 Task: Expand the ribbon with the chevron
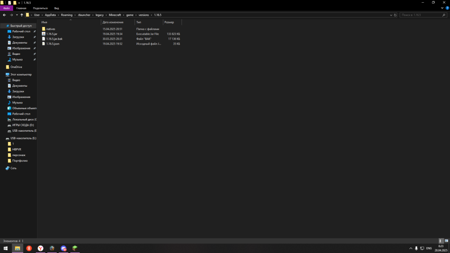442,8
